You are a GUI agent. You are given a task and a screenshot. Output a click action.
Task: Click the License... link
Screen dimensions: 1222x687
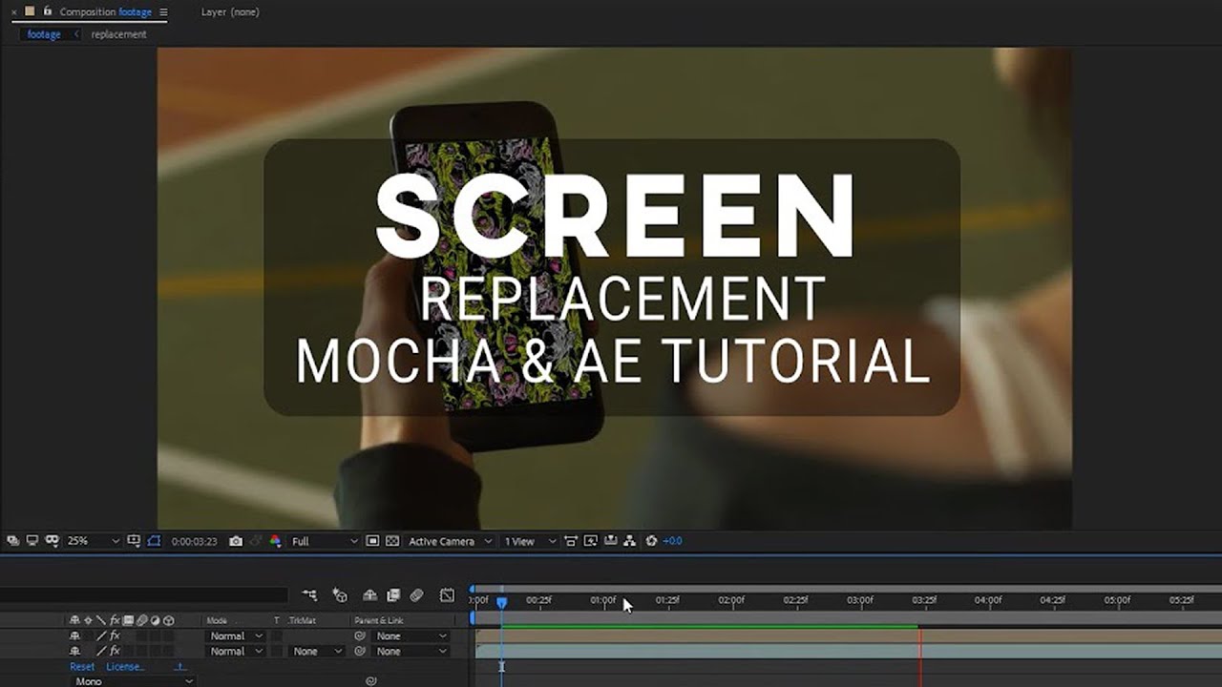(125, 667)
